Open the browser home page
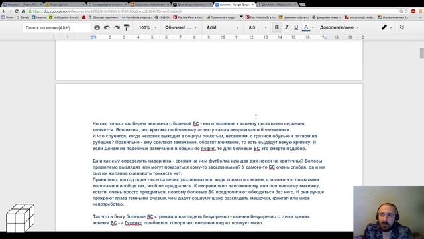Image resolution: width=424 pixels, height=239 pixels. pyautogui.click(x=23, y=11)
